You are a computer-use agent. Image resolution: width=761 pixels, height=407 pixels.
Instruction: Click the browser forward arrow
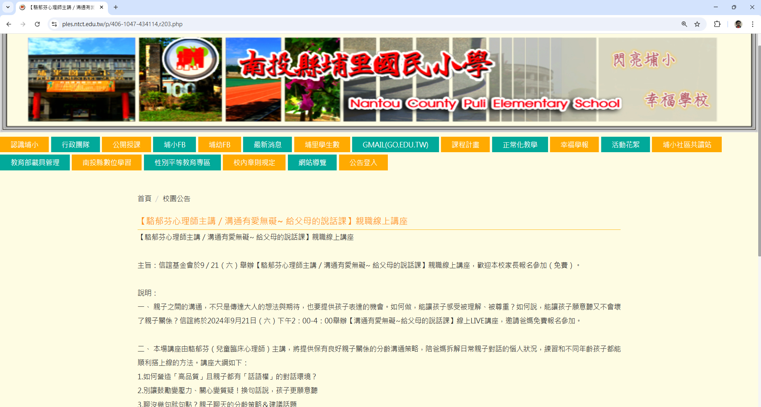pos(23,24)
